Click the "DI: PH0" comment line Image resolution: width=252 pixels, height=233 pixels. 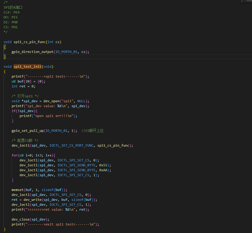click(11, 22)
